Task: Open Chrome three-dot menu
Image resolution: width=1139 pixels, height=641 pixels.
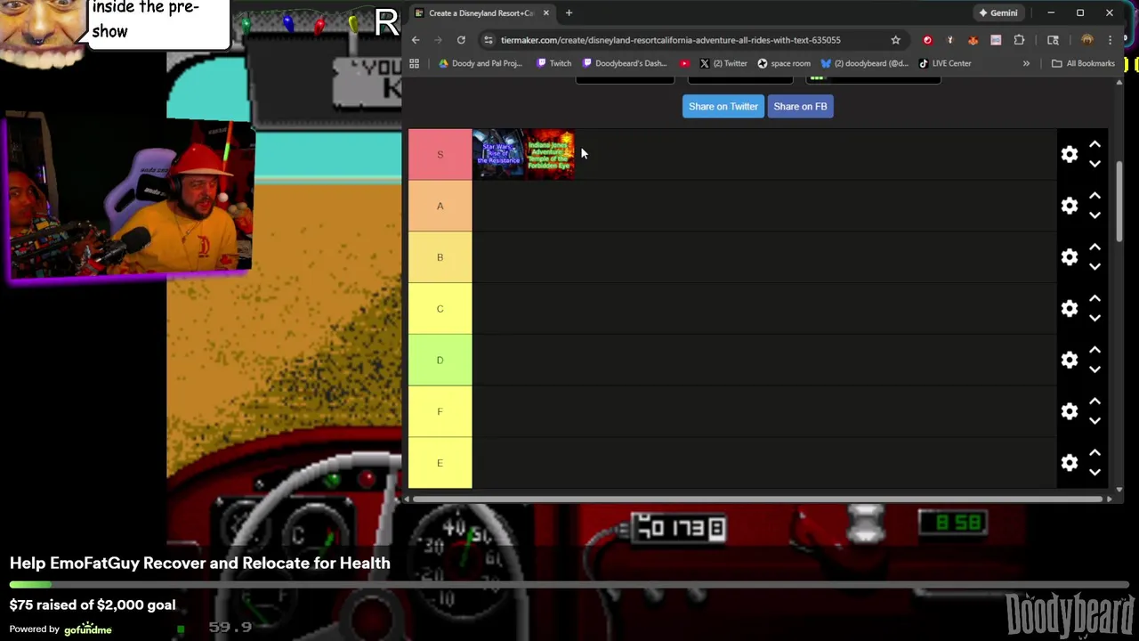Action: click(x=1110, y=40)
